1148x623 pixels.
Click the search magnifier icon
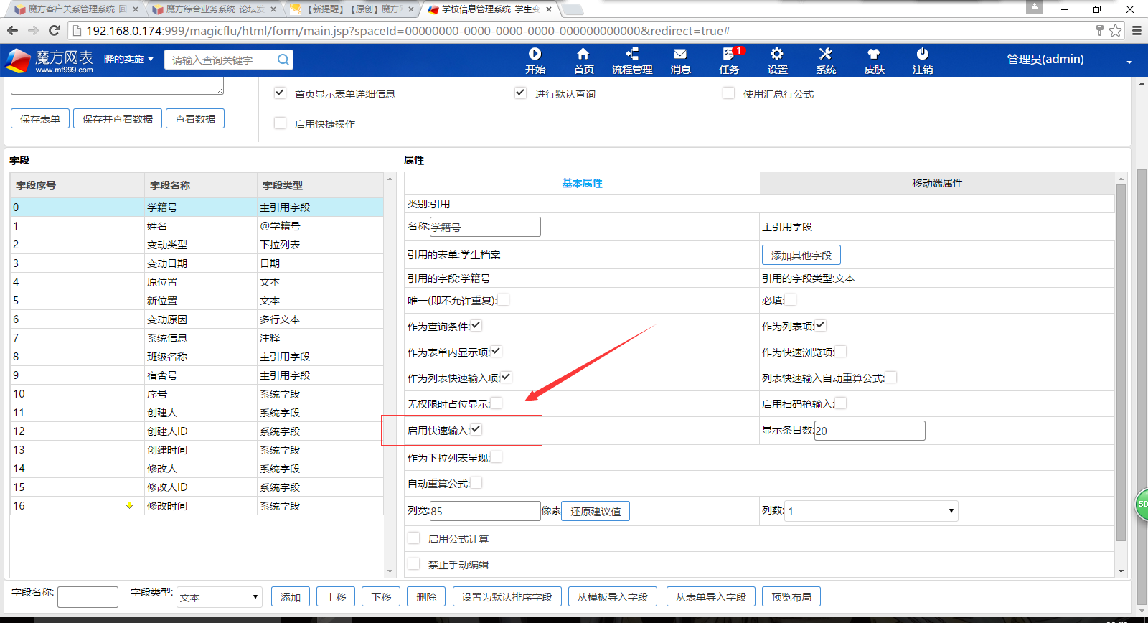pos(283,60)
